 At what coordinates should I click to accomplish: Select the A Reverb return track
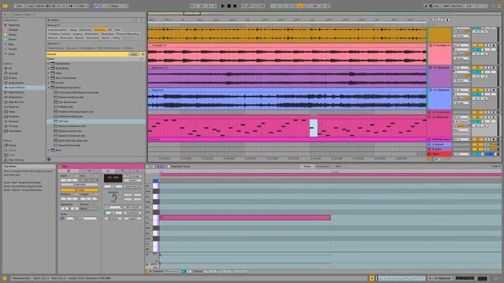pos(439,145)
